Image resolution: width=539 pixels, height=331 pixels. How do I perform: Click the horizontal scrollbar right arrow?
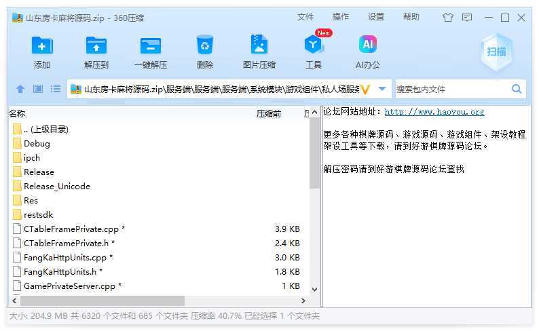[303, 300]
